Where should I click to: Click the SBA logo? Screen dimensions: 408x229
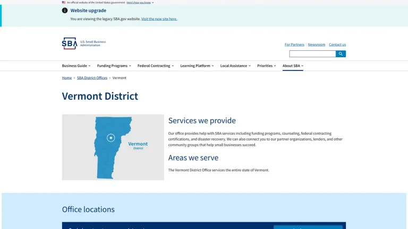pos(70,43)
